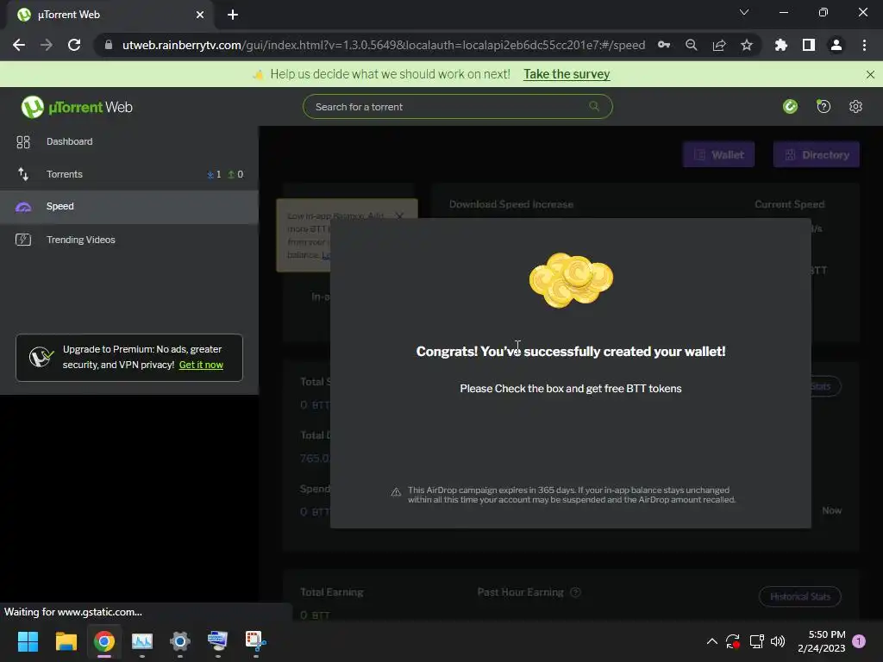Show hidden system tray icons

coord(711,641)
